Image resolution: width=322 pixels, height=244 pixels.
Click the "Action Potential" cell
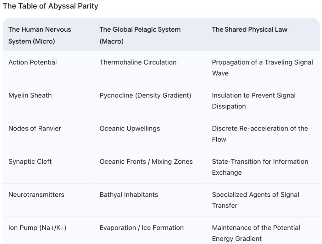33,62
